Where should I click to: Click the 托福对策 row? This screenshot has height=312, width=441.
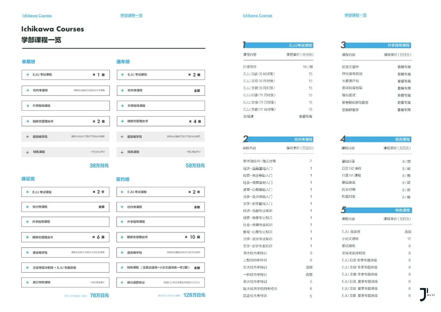[x=377, y=197]
